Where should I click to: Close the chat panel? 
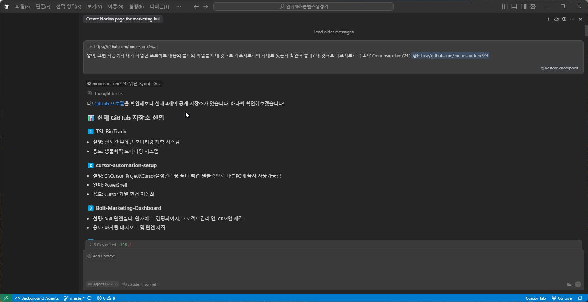[580, 19]
